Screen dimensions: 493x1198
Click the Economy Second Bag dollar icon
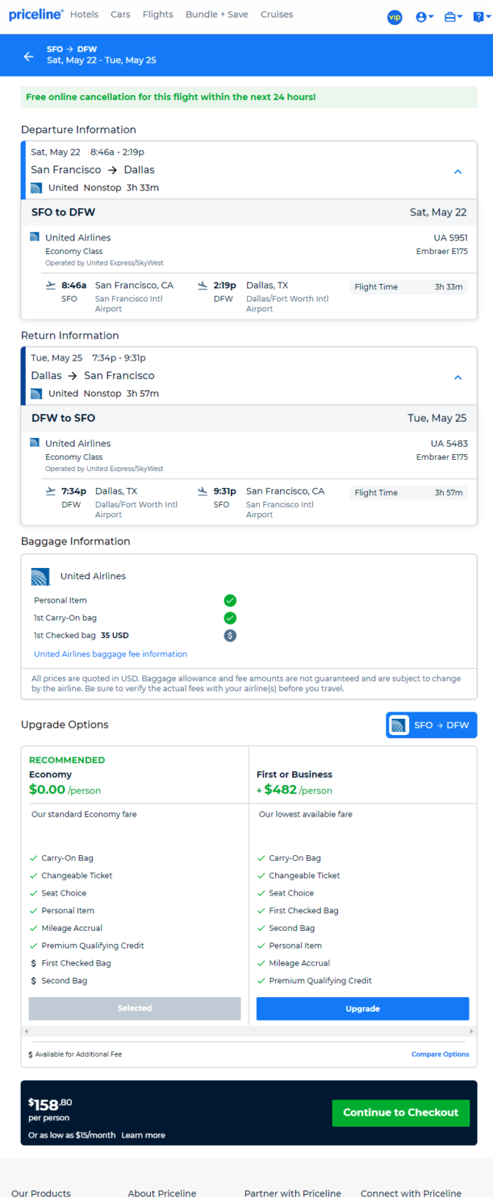pos(34,981)
